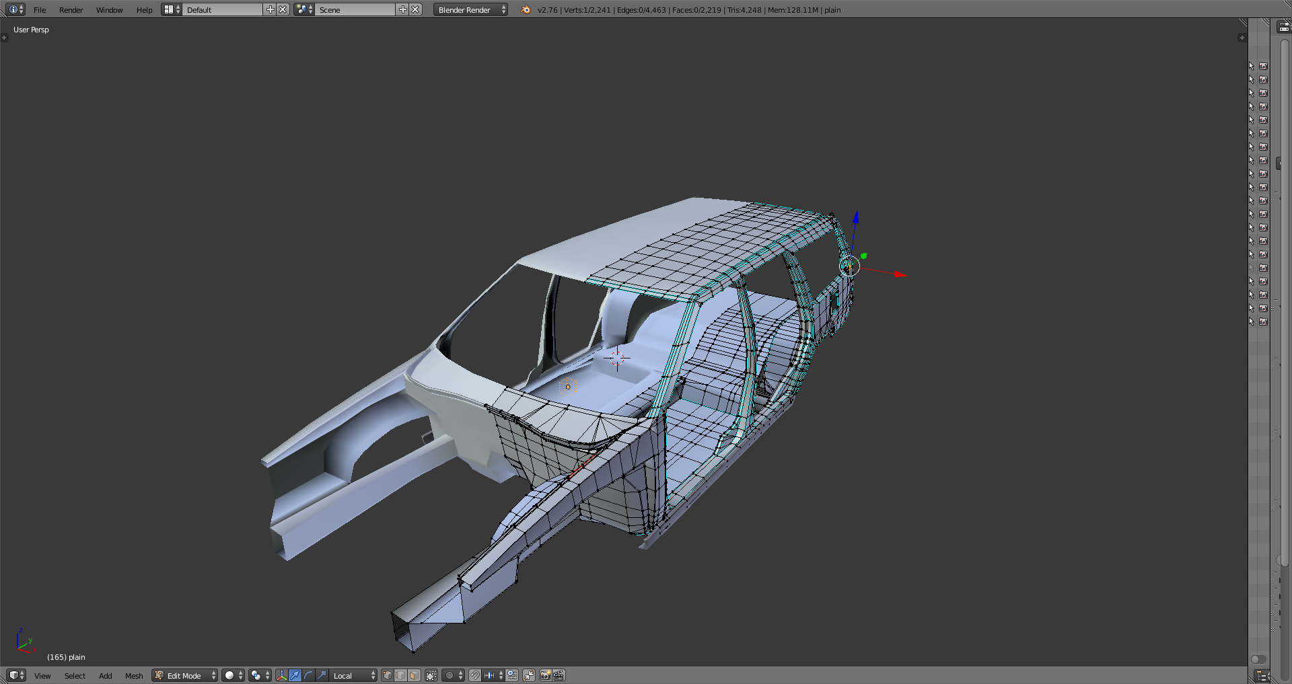The image size is (1292, 684).
Task: Open the File menu
Action: pyautogui.click(x=40, y=9)
